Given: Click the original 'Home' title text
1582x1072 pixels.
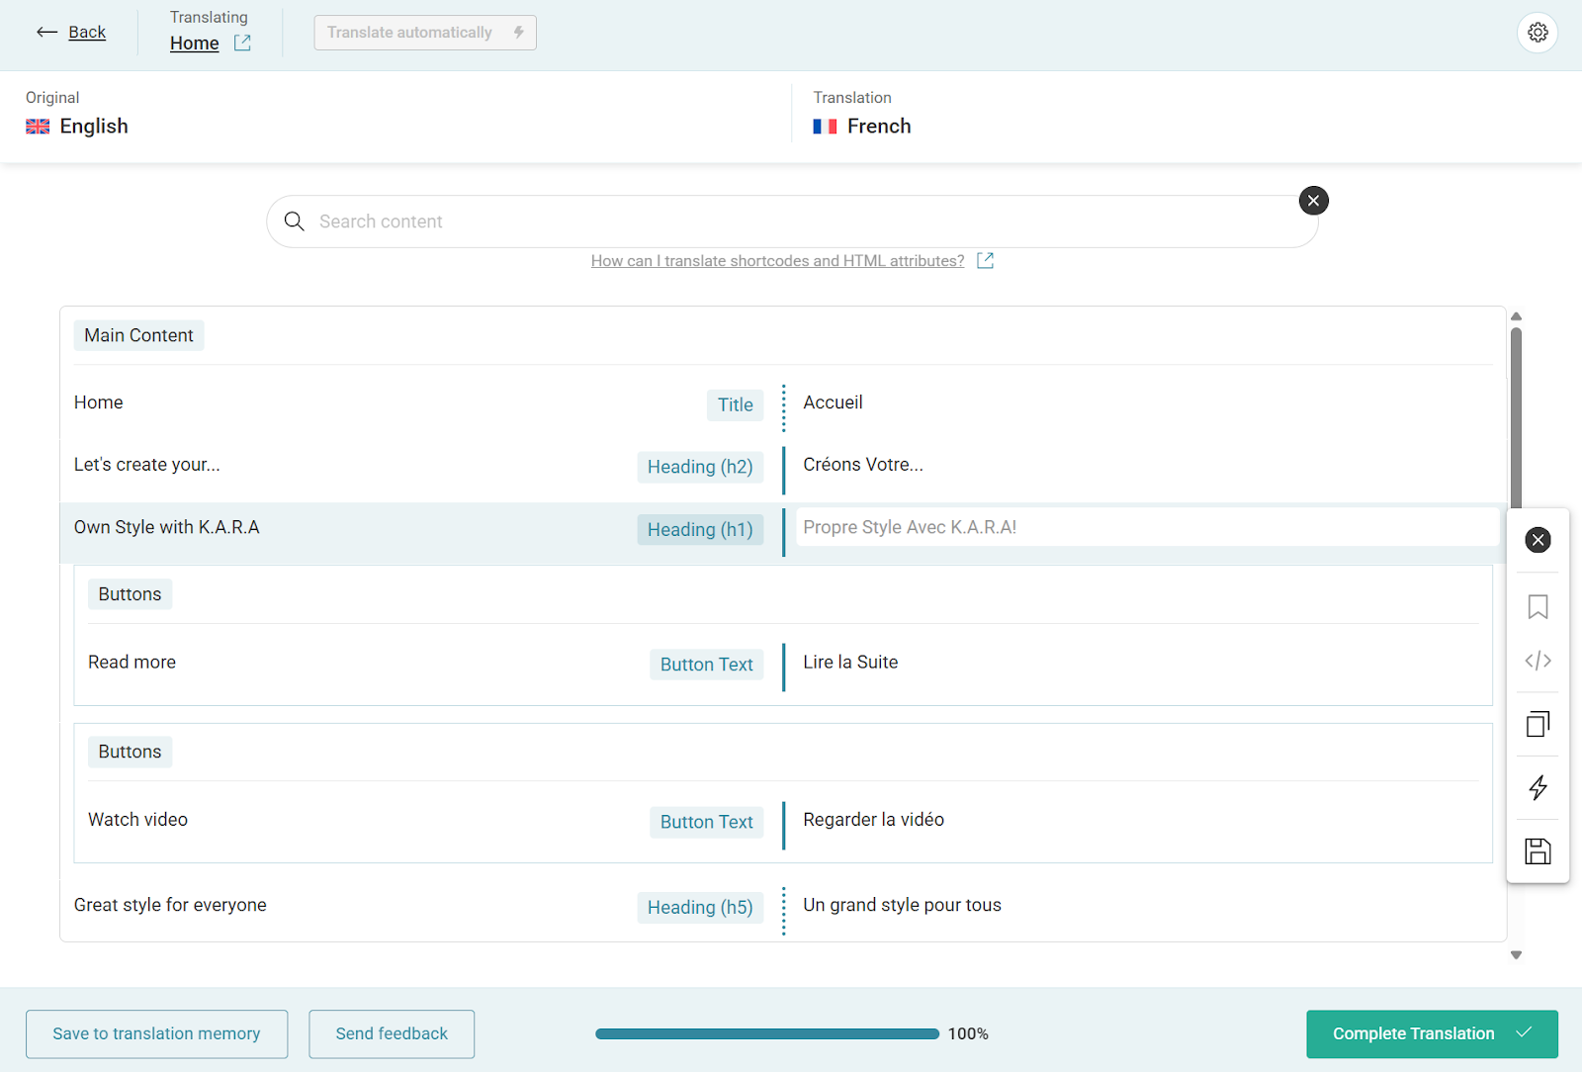Looking at the screenshot, I should tap(98, 402).
